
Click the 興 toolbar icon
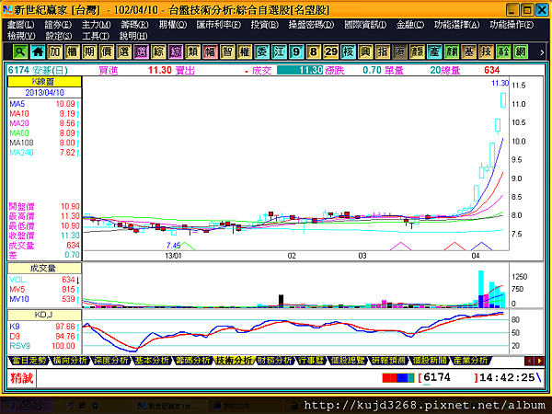[365, 52]
